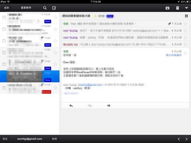Screen dimensions: 191x143
Task: Star the open message dated 3 天以前
Action: coord(186,53)
